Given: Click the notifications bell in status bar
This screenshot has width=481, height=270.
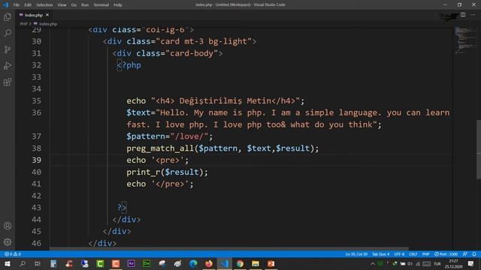Looking at the screenshot, I should coord(474,254).
